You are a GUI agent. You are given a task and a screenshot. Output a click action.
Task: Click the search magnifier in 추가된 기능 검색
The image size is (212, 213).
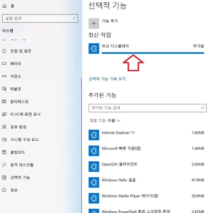pyautogui.click(x=203, y=108)
